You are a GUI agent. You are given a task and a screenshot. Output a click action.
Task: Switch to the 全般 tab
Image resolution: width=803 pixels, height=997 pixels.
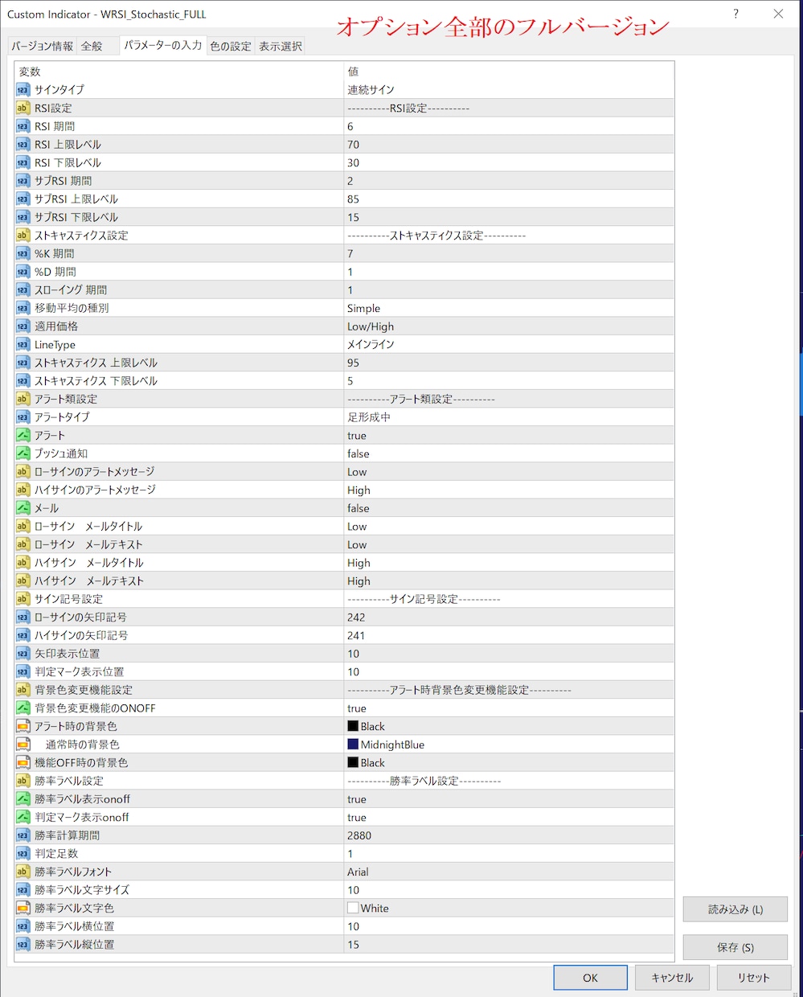pyautogui.click(x=92, y=47)
